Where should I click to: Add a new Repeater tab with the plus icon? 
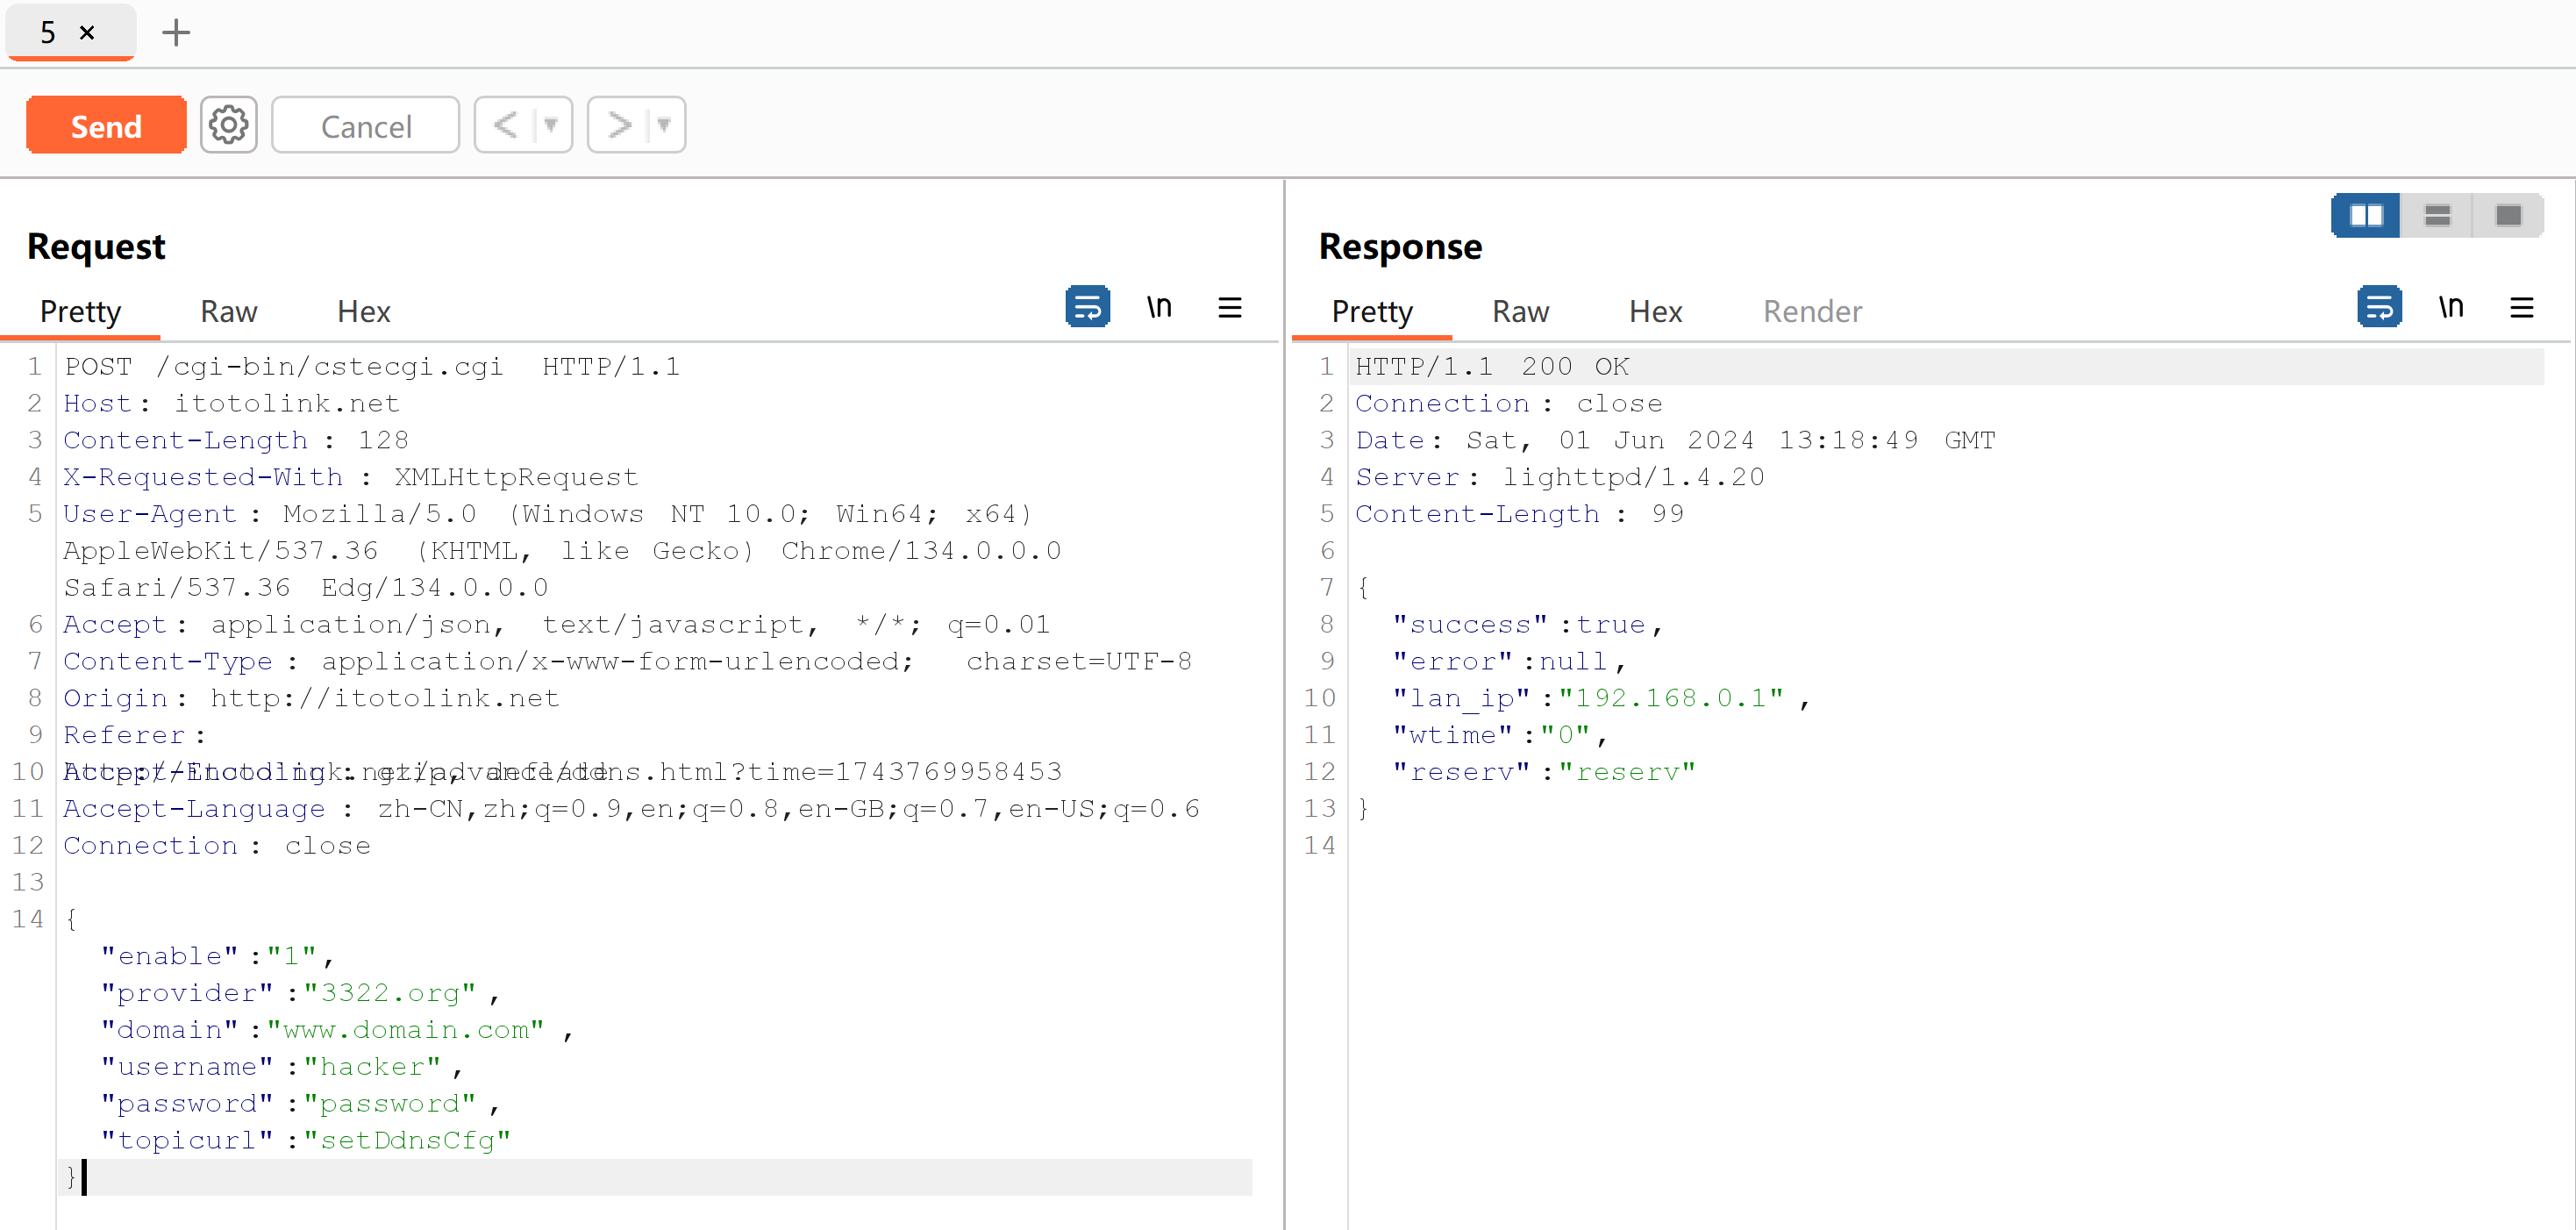(x=176, y=33)
